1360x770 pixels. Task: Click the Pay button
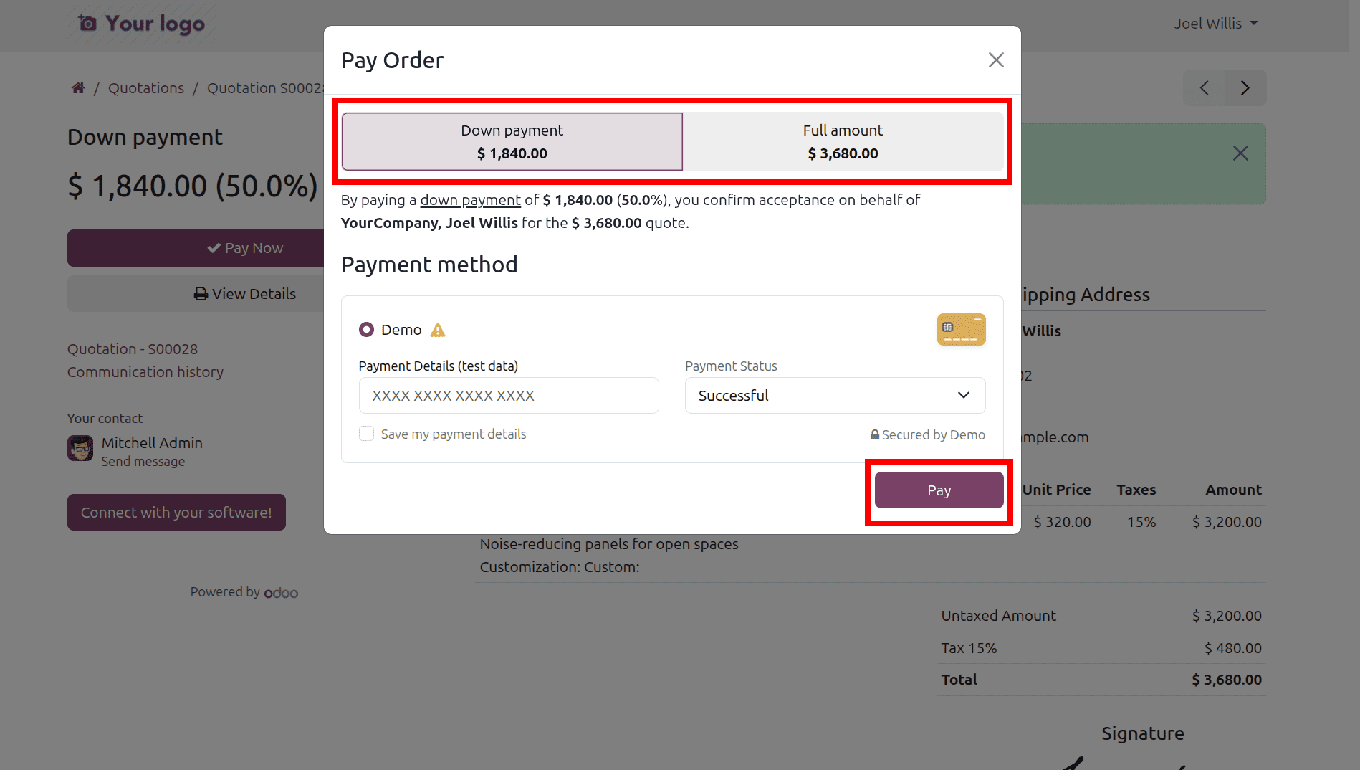939,490
